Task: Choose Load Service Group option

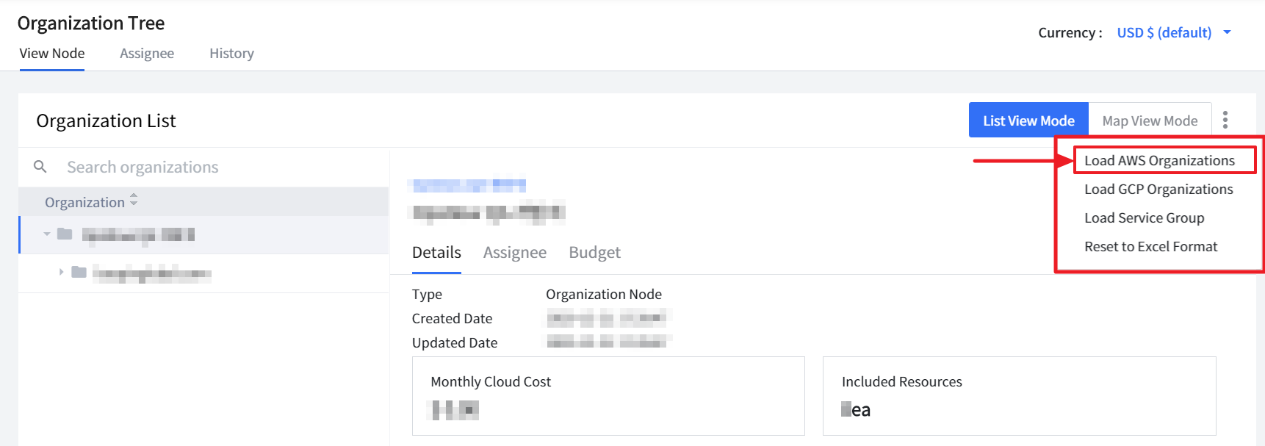Action: pyautogui.click(x=1144, y=217)
